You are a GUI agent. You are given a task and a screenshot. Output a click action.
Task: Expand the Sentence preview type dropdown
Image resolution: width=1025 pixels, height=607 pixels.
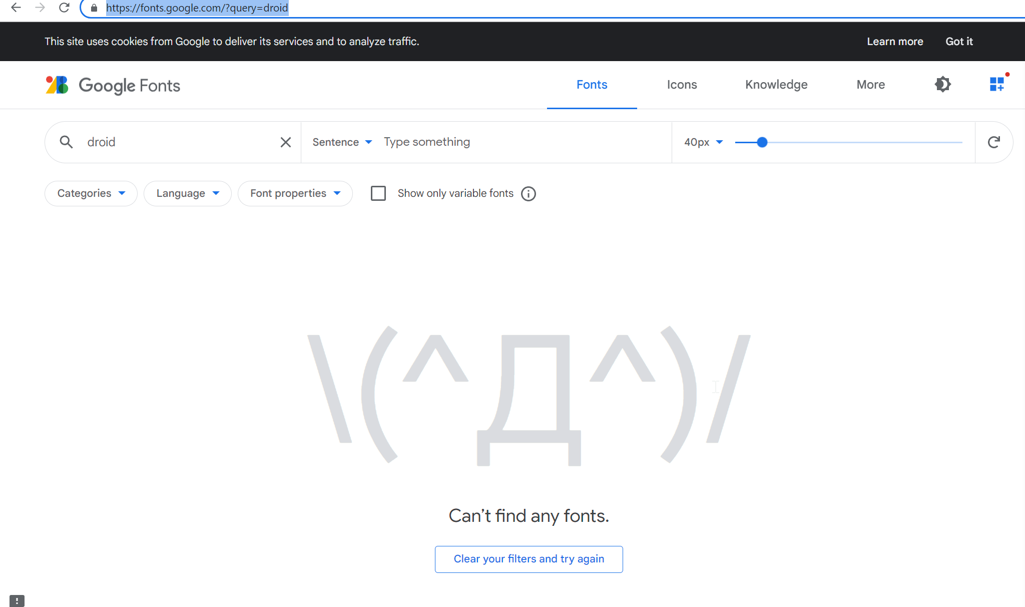click(x=342, y=142)
